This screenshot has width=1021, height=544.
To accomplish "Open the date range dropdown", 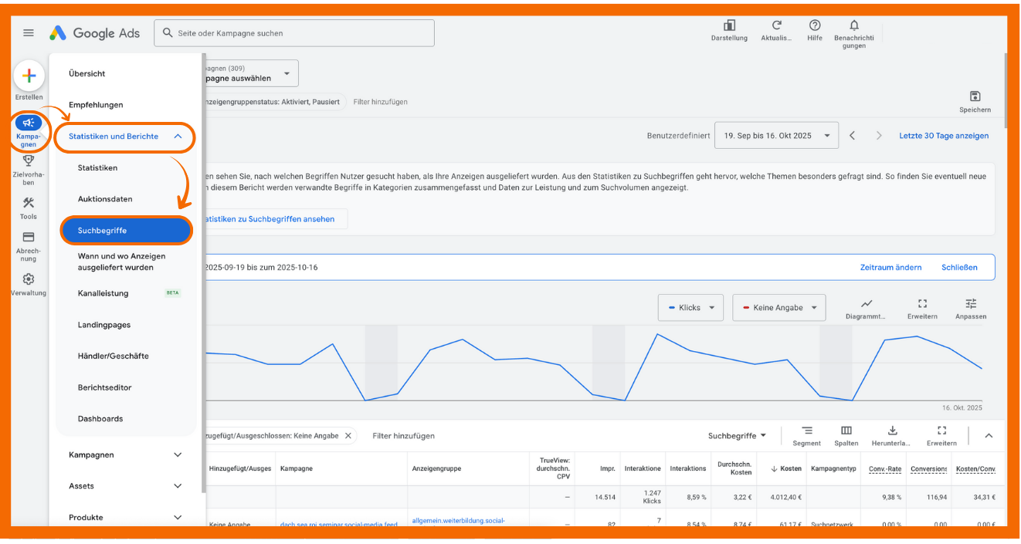I will click(776, 136).
